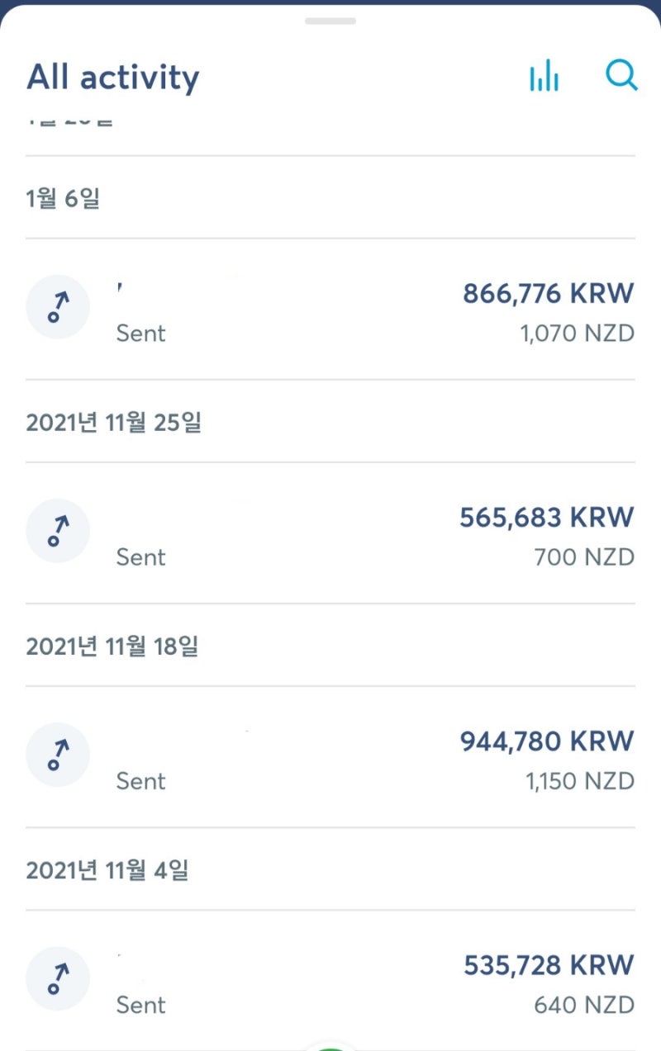Grab the sheet drag handle at top
The height and width of the screenshot is (1051, 661).
coord(330,21)
